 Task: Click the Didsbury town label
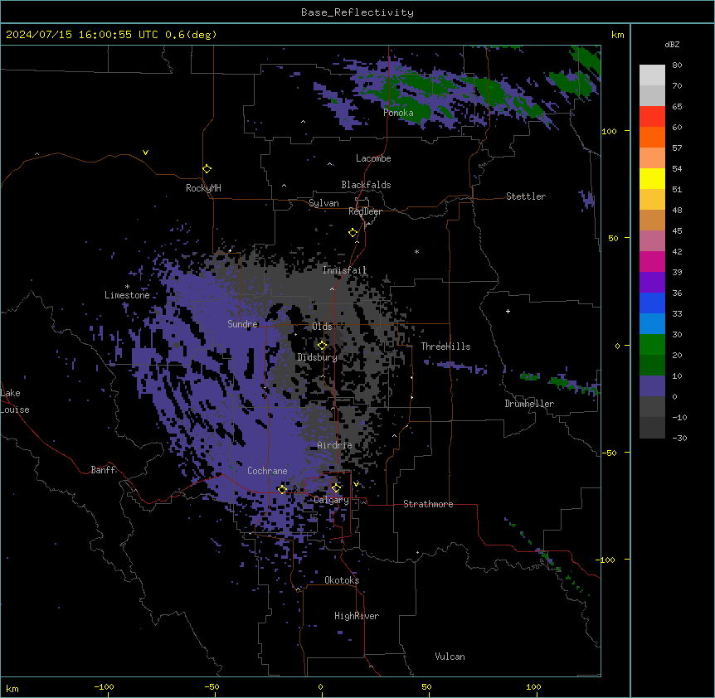(318, 357)
